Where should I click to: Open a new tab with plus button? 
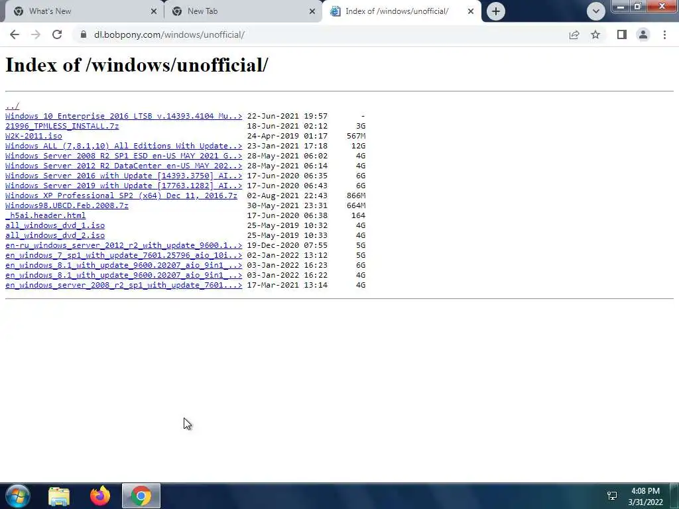click(x=496, y=11)
